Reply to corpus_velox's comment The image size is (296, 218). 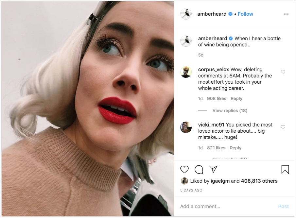(x=236, y=98)
